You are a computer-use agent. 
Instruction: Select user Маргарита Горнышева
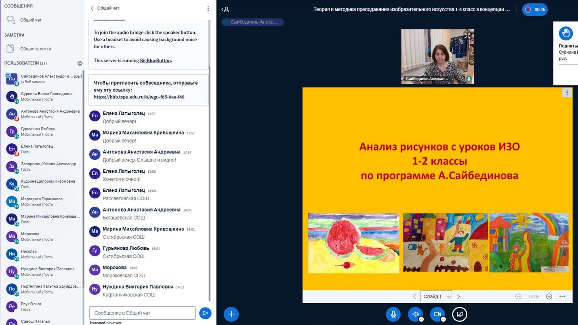coord(43,201)
